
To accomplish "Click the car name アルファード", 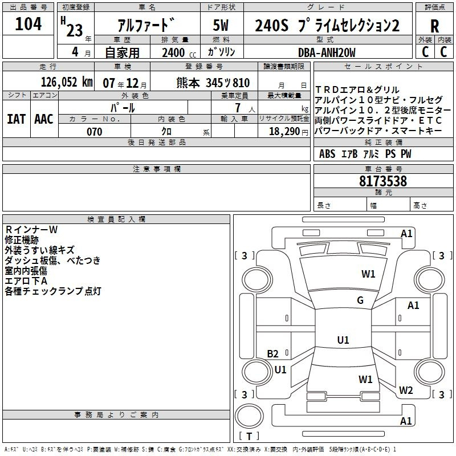I will click(146, 25).
